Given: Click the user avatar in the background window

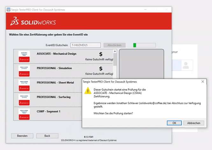Looking at the screenshot, I should [x=186, y=65].
